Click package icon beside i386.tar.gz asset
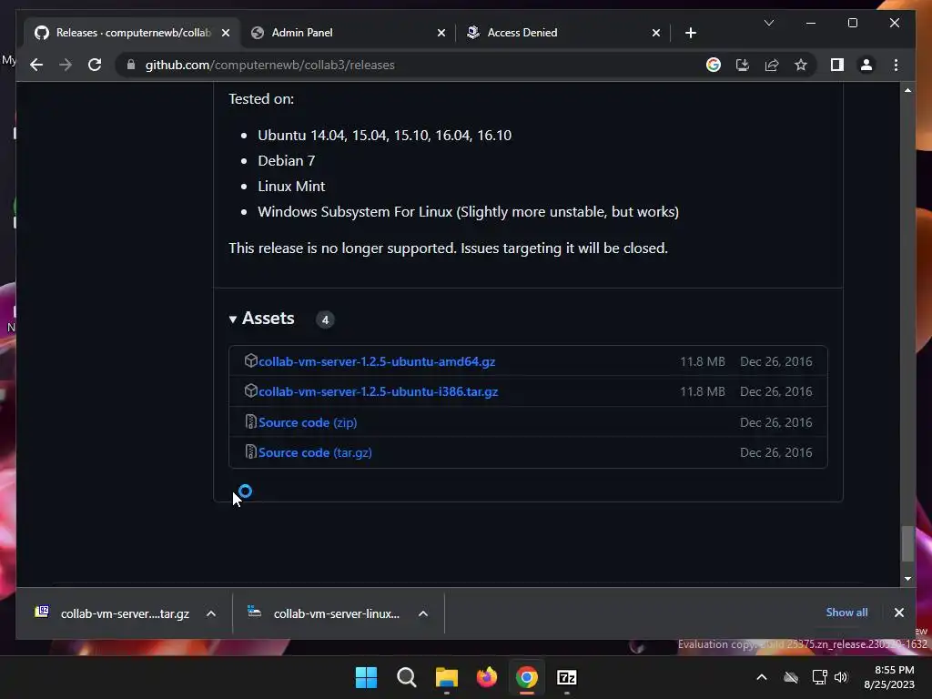The width and height of the screenshot is (932, 699). [251, 390]
